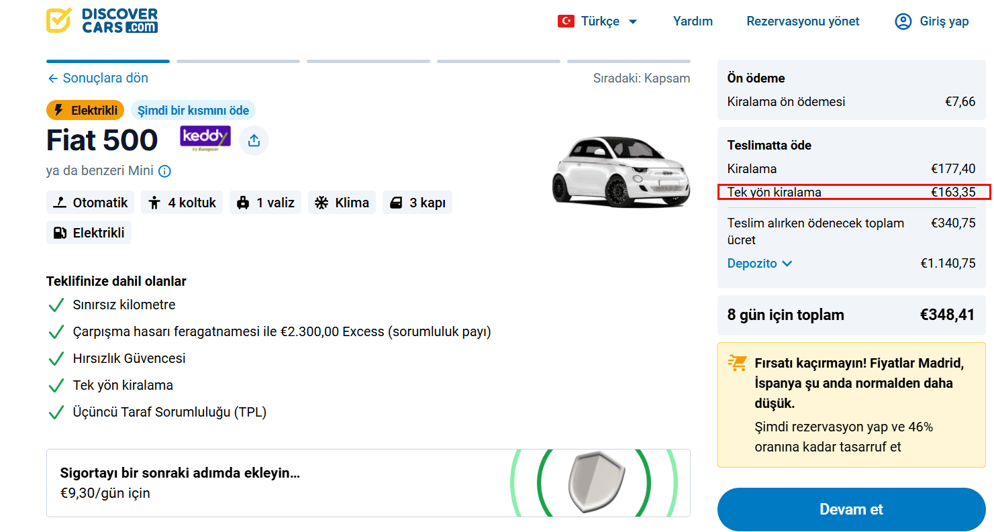The image size is (994, 532).
Task: Go to Rezervasyonu yönet
Action: coord(803,21)
